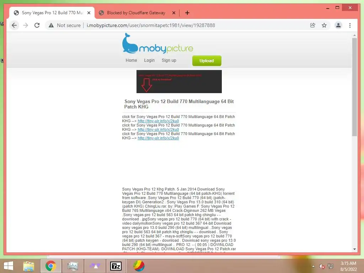Screen dimensions: 364x273
Task: Click the muted volume tray icon
Action: tap(321, 266)
